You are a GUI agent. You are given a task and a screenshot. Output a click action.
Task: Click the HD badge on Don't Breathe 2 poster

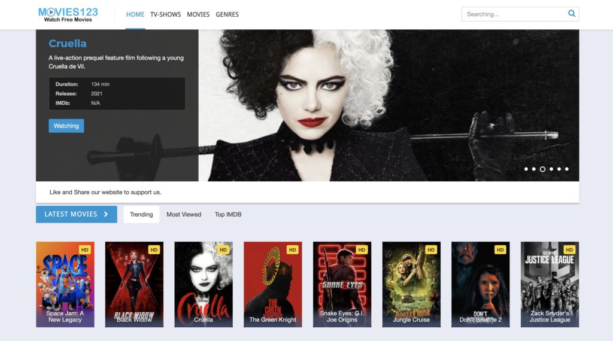[x=500, y=249]
